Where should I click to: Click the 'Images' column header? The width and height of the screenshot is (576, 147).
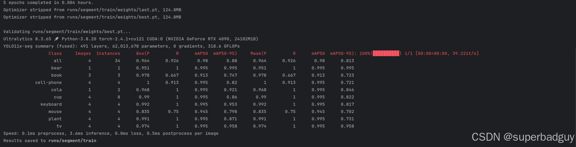click(x=83, y=54)
